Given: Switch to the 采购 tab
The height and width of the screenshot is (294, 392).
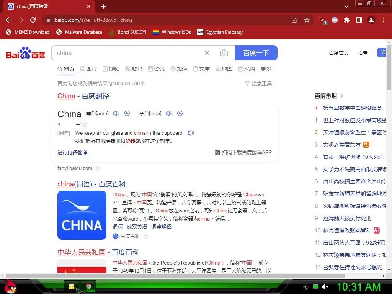Looking at the screenshot, I should pos(247,69).
